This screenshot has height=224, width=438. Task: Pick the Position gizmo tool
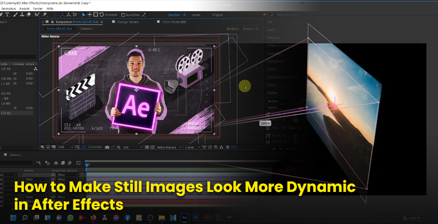pos(90,15)
